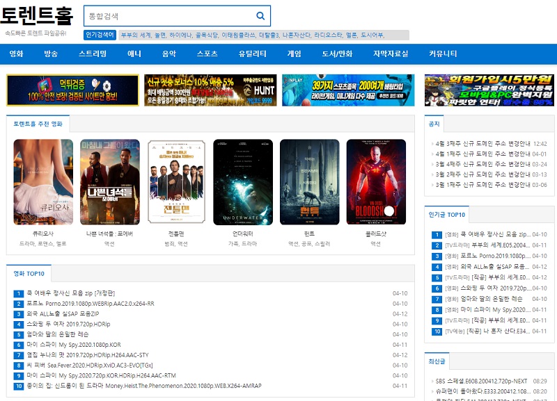557x401 pixels.
Task: Open notice 3월 2째주 신규 도메인 주소
Action: (x=483, y=174)
